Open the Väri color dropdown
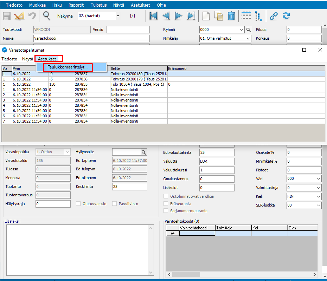 click(x=318, y=179)
